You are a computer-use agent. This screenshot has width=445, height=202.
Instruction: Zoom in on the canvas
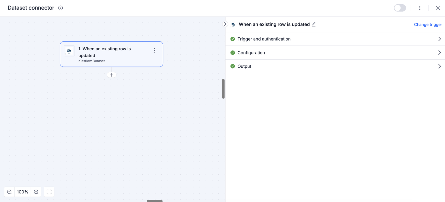coord(36,192)
